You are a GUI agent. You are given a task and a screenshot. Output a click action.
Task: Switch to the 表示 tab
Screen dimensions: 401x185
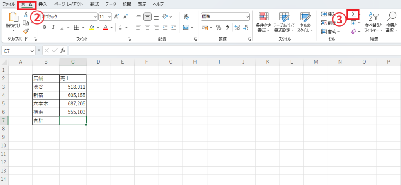coord(142,4)
